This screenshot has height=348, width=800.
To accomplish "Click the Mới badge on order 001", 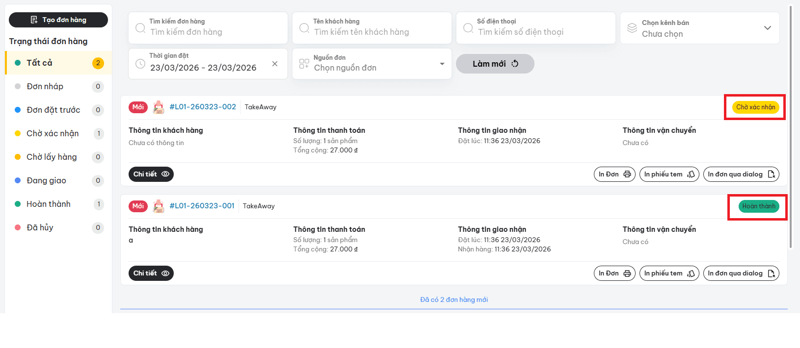I will point(138,206).
